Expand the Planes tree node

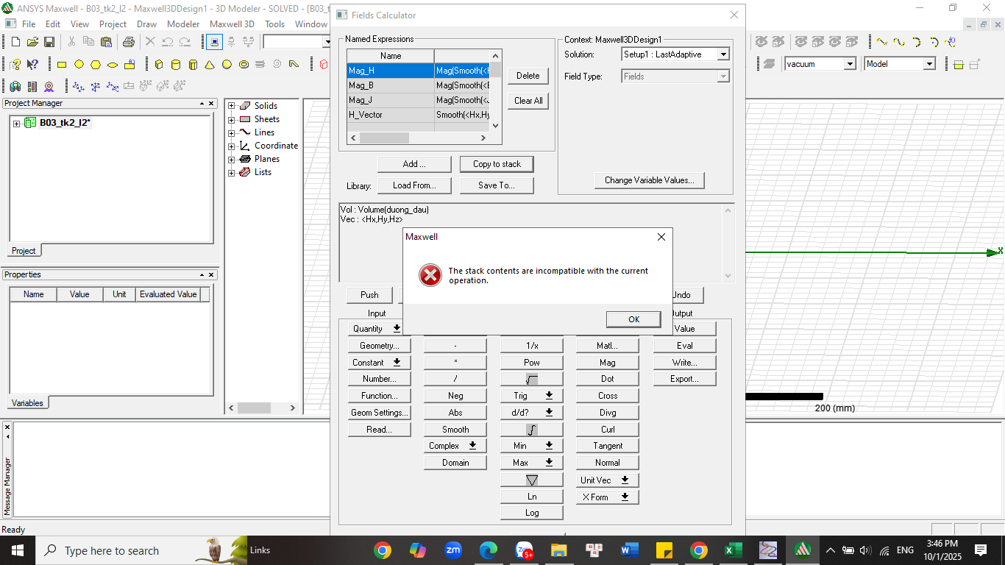(232, 159)
